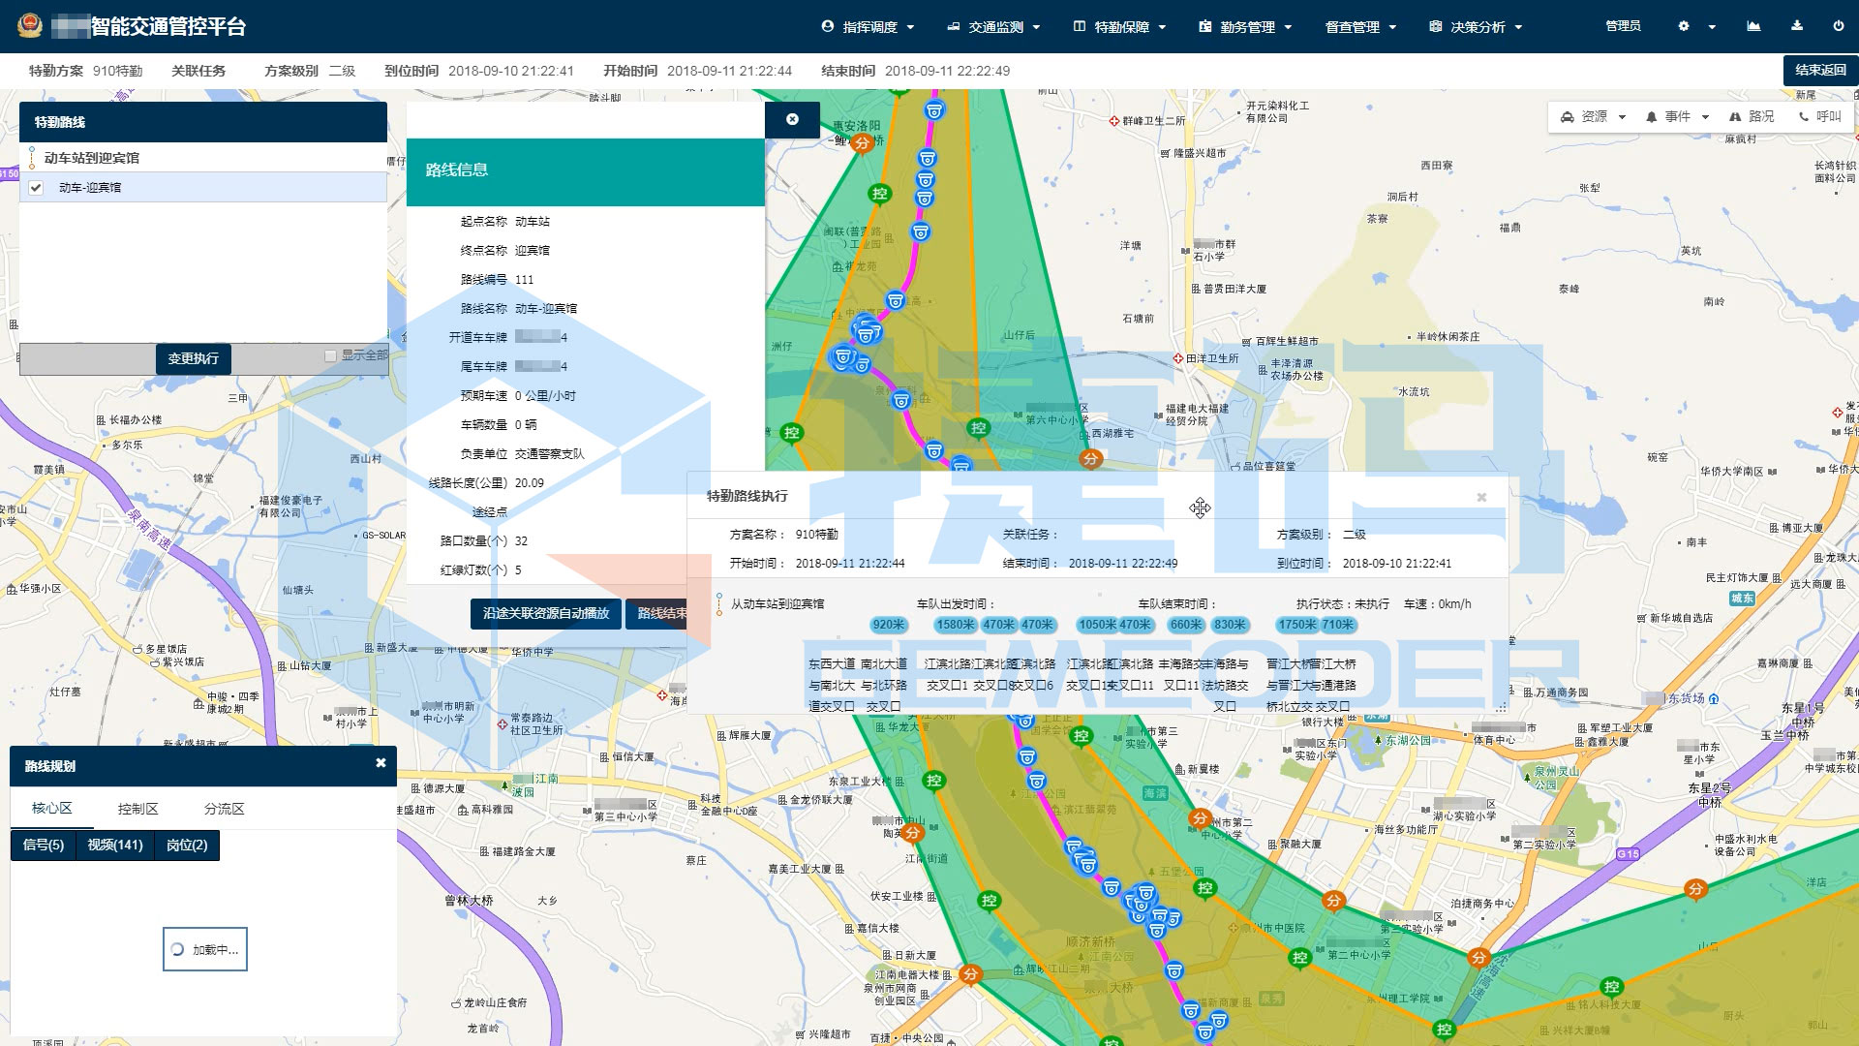Open the 特勤保障 menu

click(1119, 27)
